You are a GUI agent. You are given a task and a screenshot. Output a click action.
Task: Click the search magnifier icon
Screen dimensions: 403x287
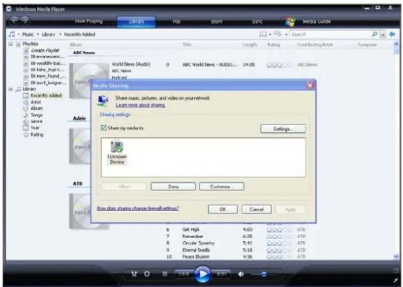pyautogui.click(x=375, y=34)
